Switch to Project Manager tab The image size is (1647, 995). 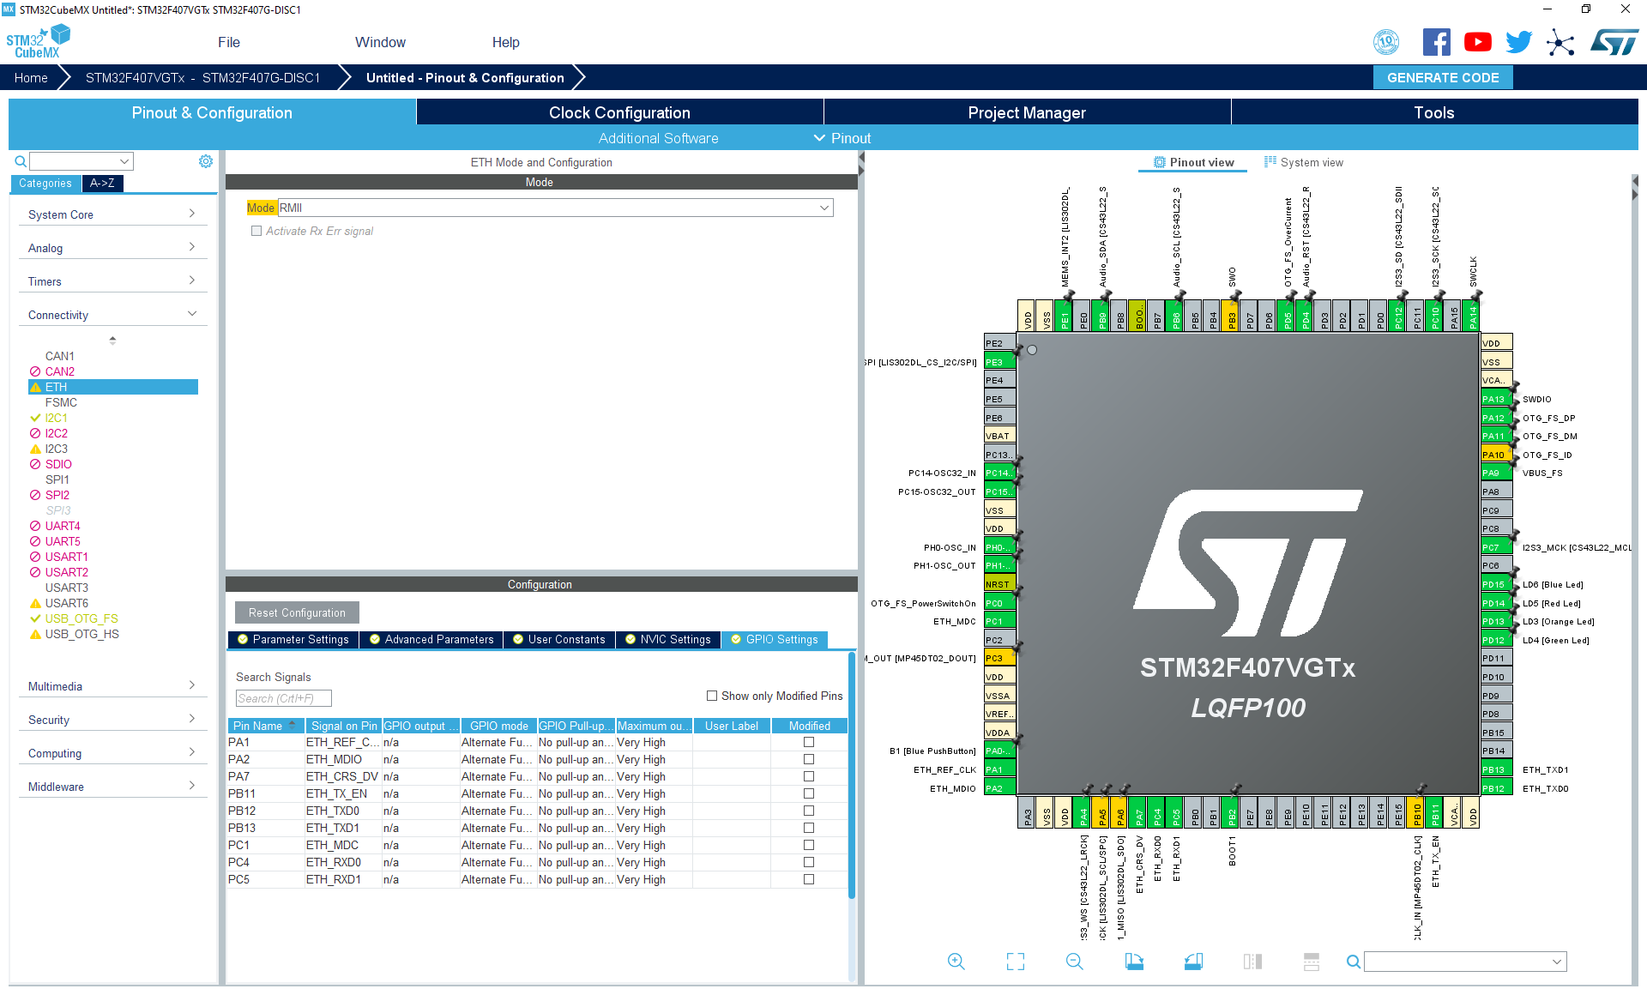pyautogui.click(x=1027, y=112)
